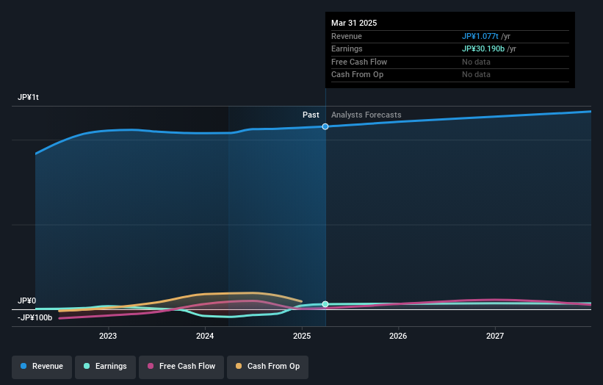Click the Cash From Op row label in tooltip
Image resolution: width=603 pixels, height=385 pixels.
357,75
